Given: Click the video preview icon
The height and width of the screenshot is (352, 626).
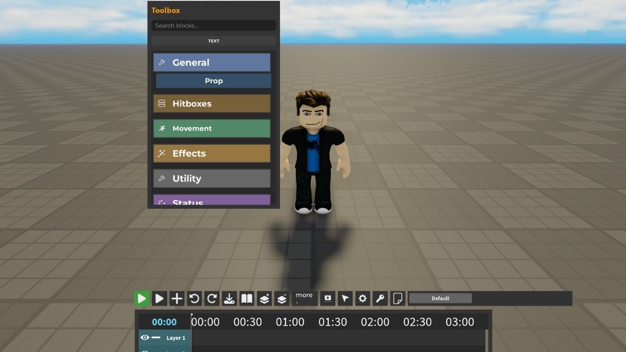Looking at the screenshot, I should click(328, 298).
